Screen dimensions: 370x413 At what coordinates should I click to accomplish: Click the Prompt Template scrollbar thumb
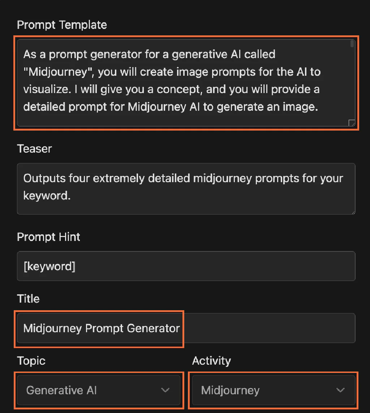[352, 44]
